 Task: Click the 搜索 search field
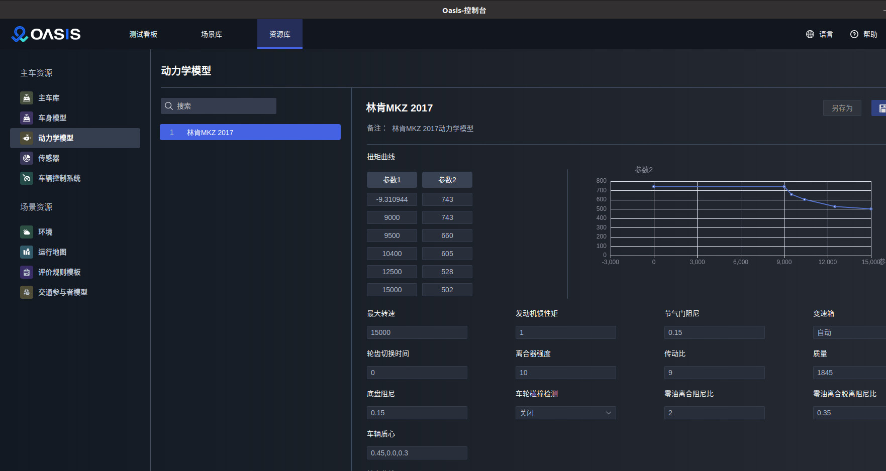(x=219, y=106)
